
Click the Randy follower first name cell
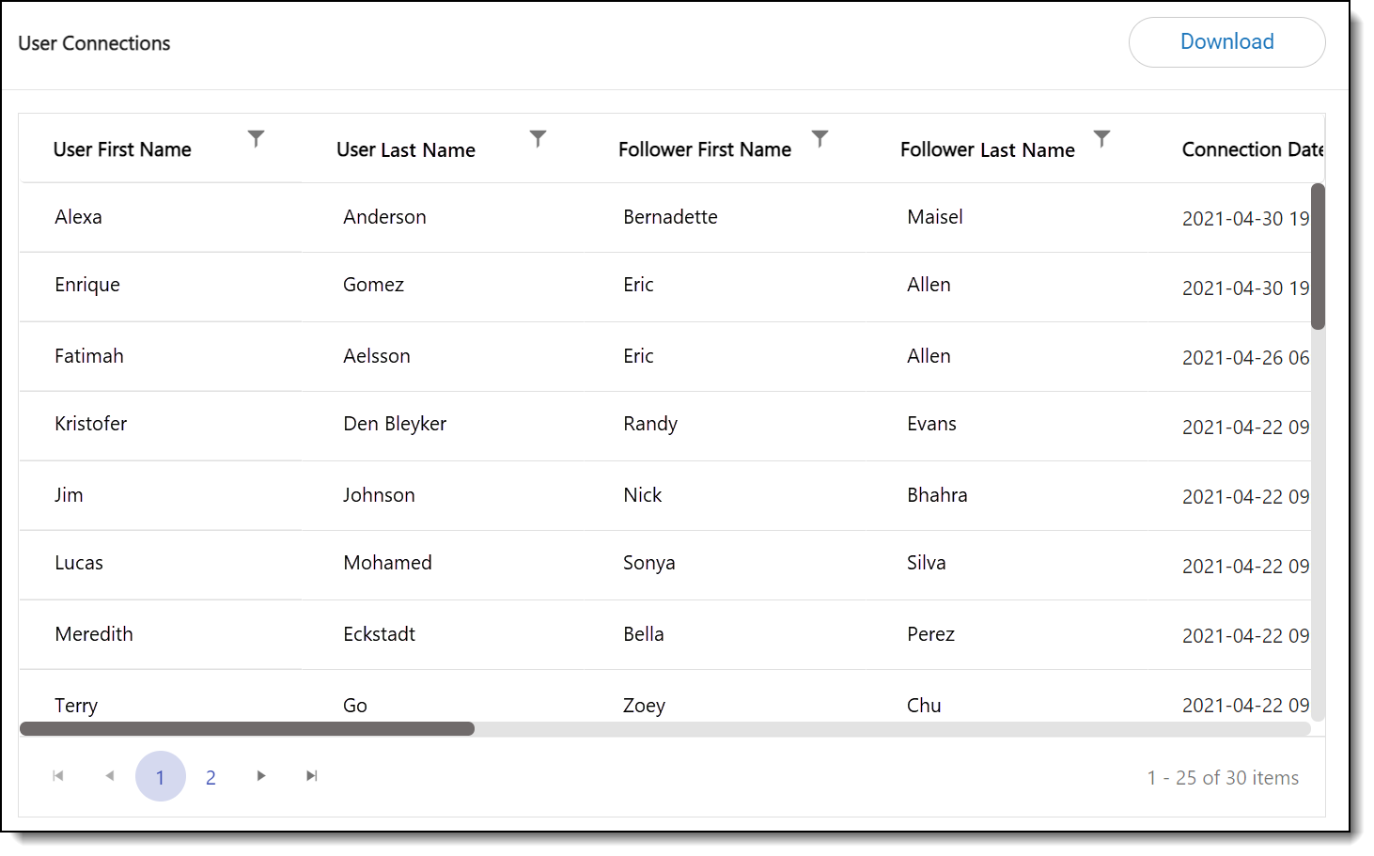(650, 424)
